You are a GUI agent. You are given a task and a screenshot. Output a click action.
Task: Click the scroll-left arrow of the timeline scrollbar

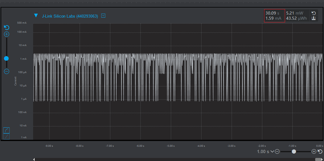tap(34, 159)
